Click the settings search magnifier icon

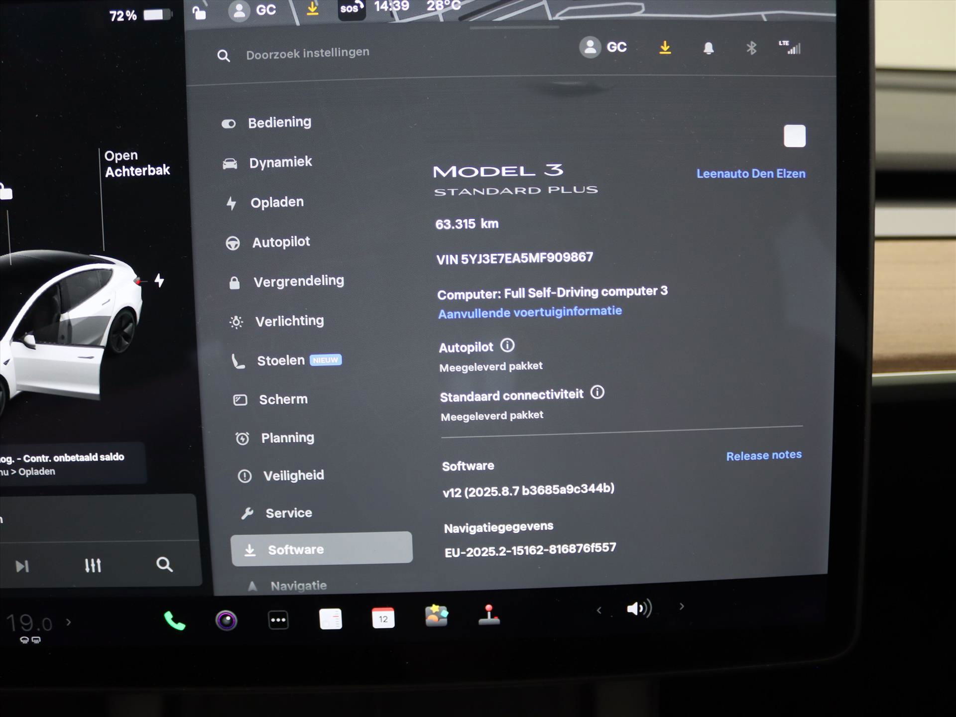point(224,56)
